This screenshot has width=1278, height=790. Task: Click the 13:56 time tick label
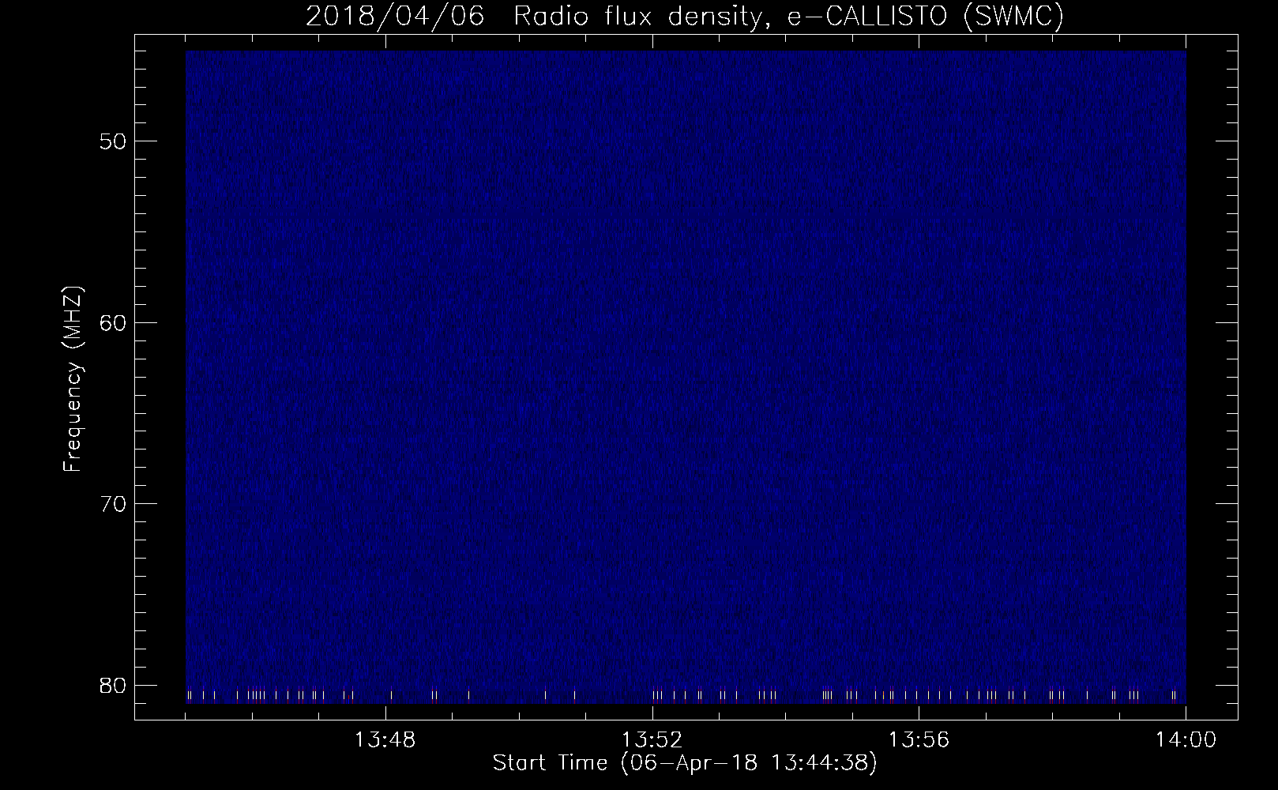tap(919, 741)
